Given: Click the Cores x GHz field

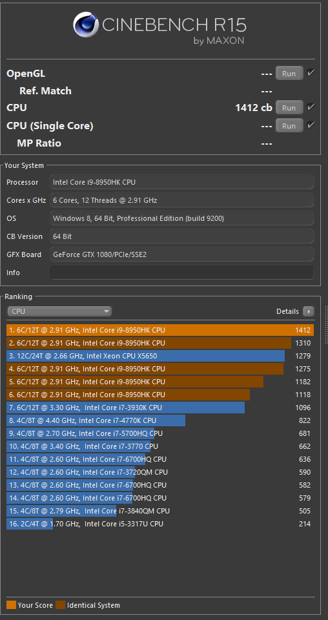Looking at the screenshot, I should (x=182, y=200).
